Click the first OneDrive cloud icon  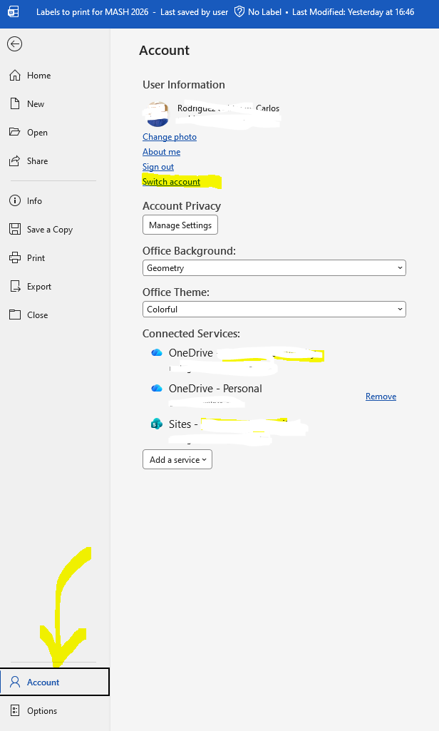click(157, 353)
